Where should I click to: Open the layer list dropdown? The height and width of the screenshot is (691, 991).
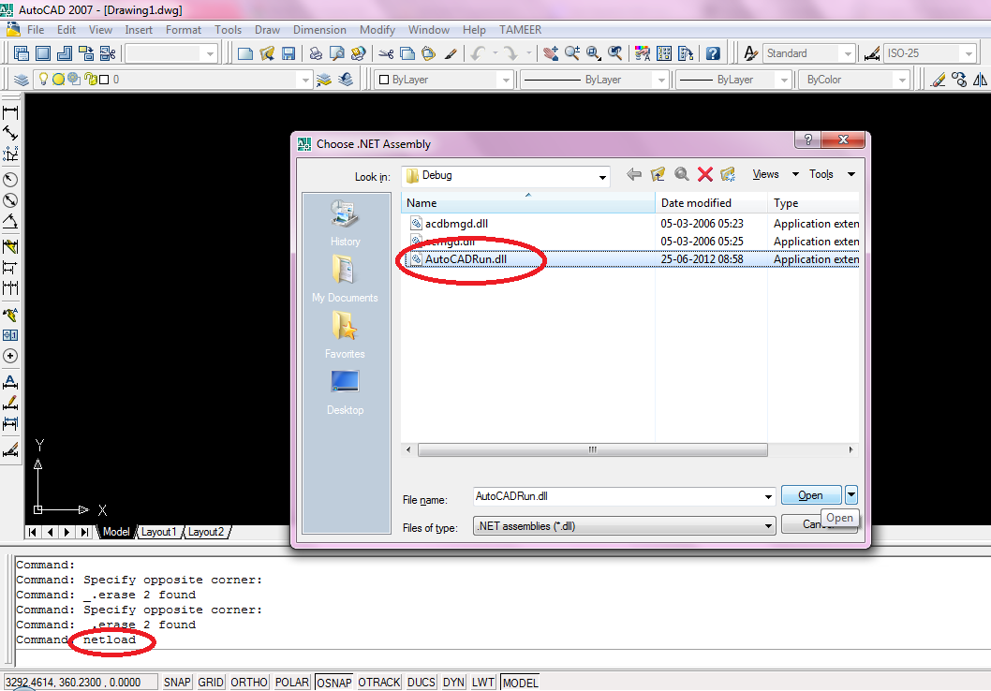(305, 80)
